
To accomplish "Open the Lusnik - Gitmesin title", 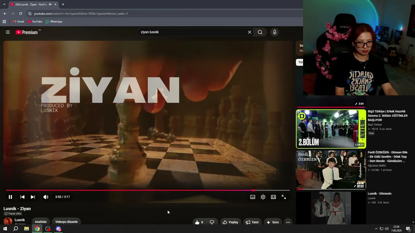I will tap(379, 194).
